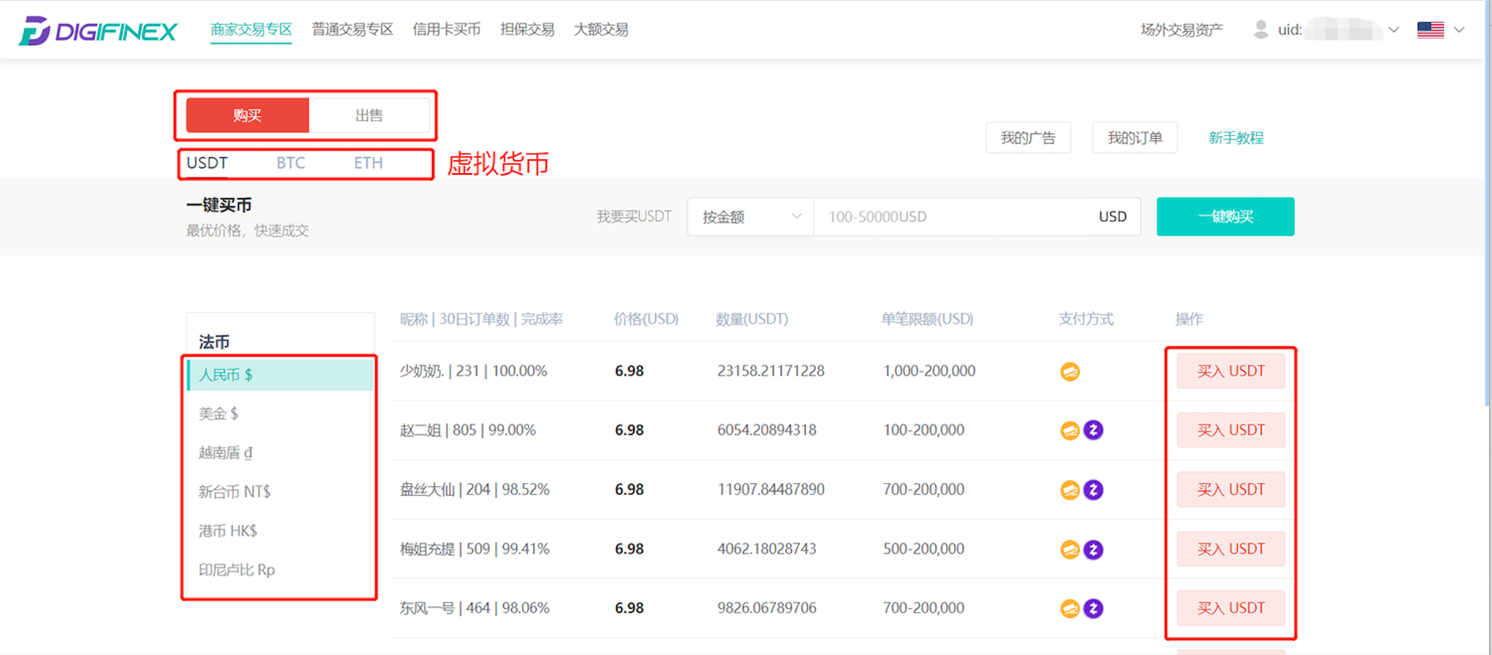The image size is (1492, 655).
Task: Open 大额交易 nav item
Action: pos(601,30)
